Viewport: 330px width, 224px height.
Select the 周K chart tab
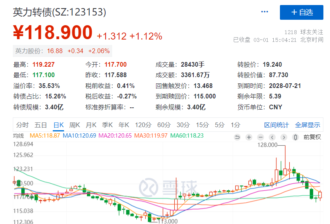(x=75, y=125)
